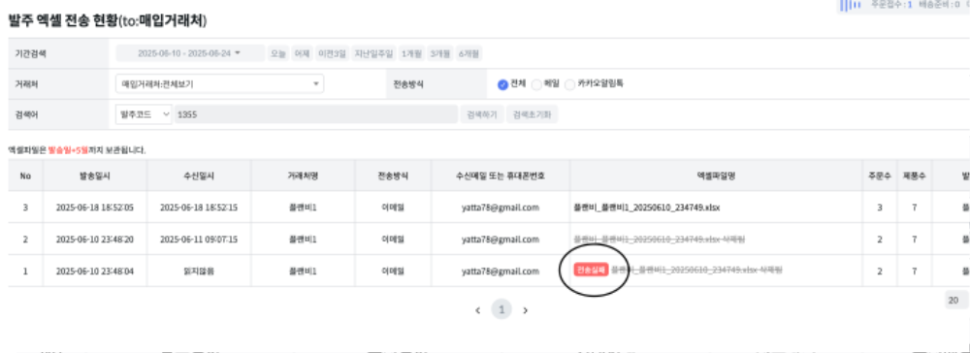The image size is (970, 353).
Task: Click the 검색하기 search button
Action: 482,114
